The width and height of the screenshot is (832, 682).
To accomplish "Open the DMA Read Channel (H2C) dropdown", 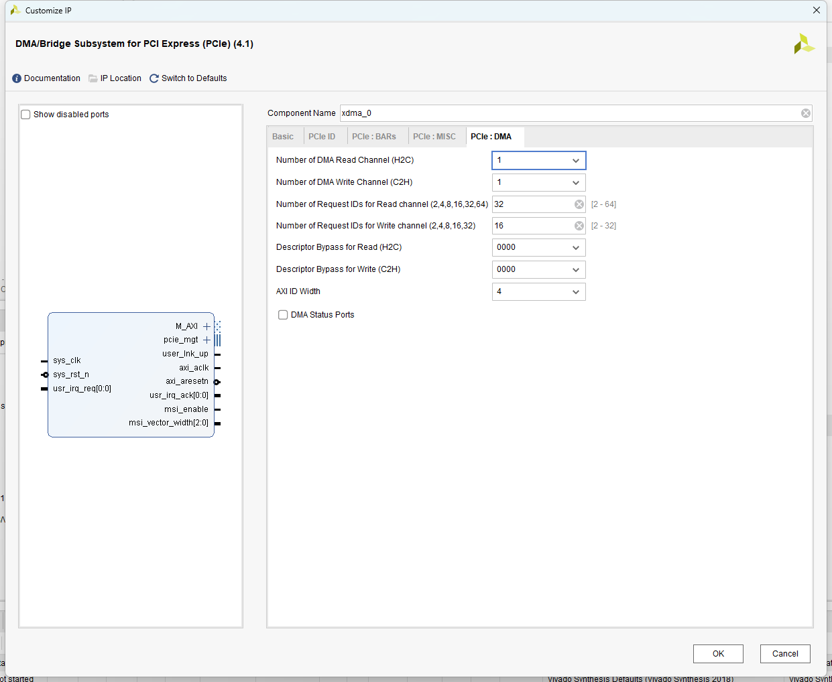I will (x=539, y=160).
